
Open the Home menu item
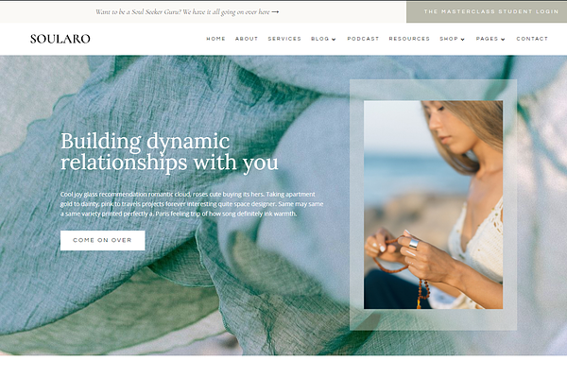[215, 39]
